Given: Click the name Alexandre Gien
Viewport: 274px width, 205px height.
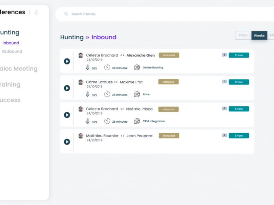Looking at the screenshot, I should point(141,55).
